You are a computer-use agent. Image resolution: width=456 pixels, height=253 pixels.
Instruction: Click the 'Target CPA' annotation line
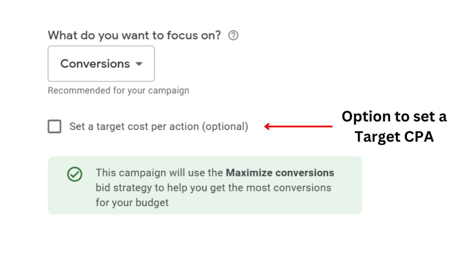(x=394, y=137)
